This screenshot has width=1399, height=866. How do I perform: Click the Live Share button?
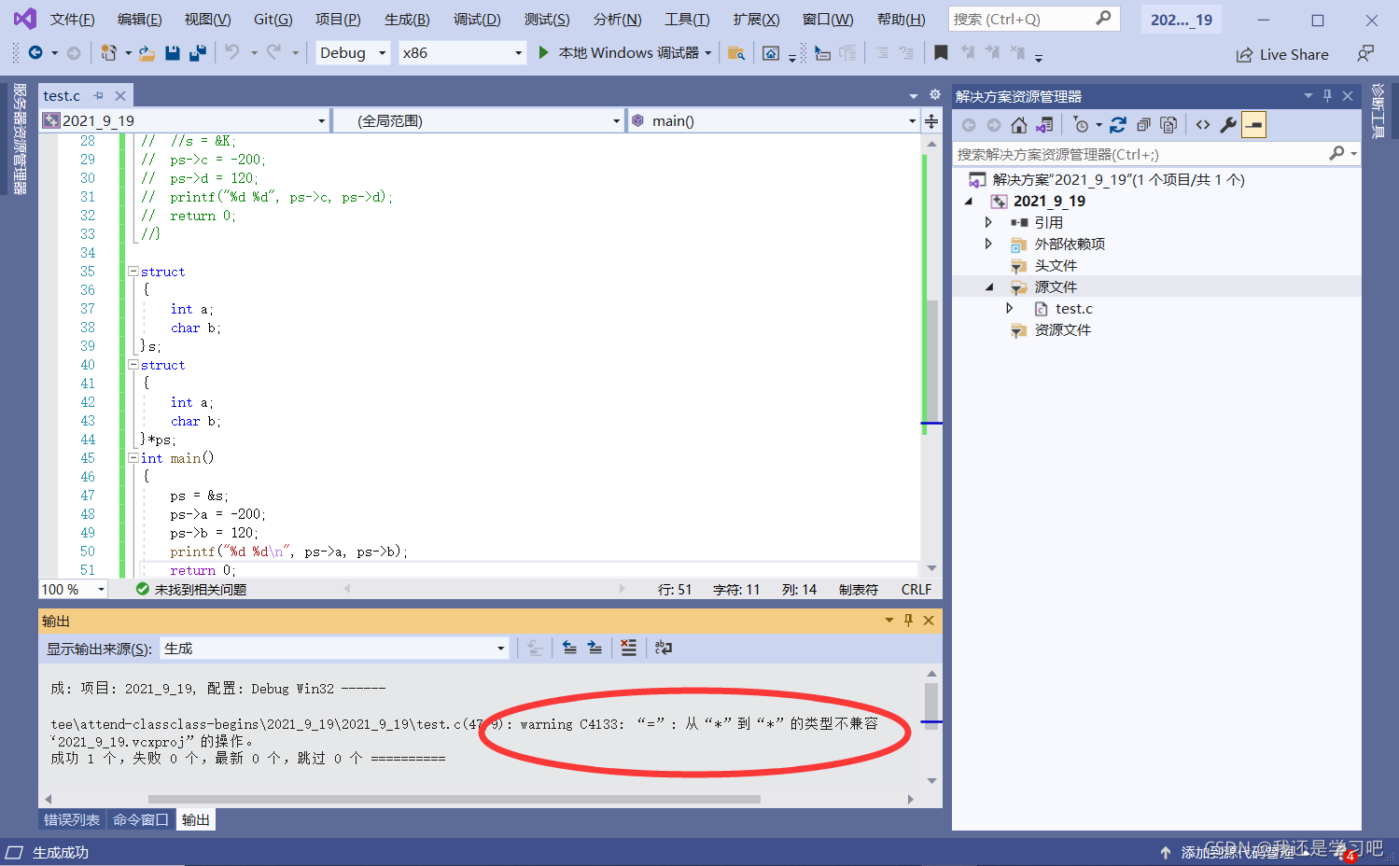(1282, 55)
